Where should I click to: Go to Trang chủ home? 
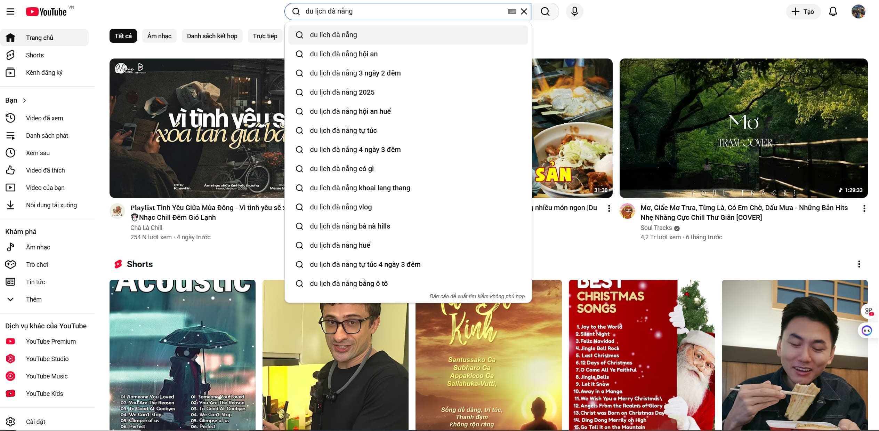(44, 38)
